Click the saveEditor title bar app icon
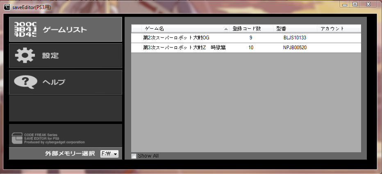The image size is (382, 174). (7, 7)
